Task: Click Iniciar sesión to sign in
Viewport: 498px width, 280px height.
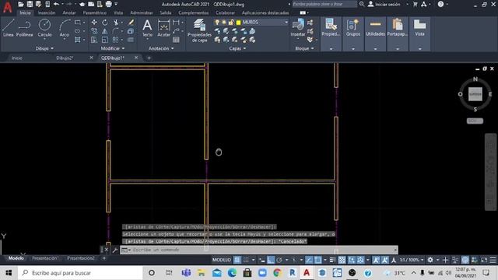Action: [x=384, y=4]
